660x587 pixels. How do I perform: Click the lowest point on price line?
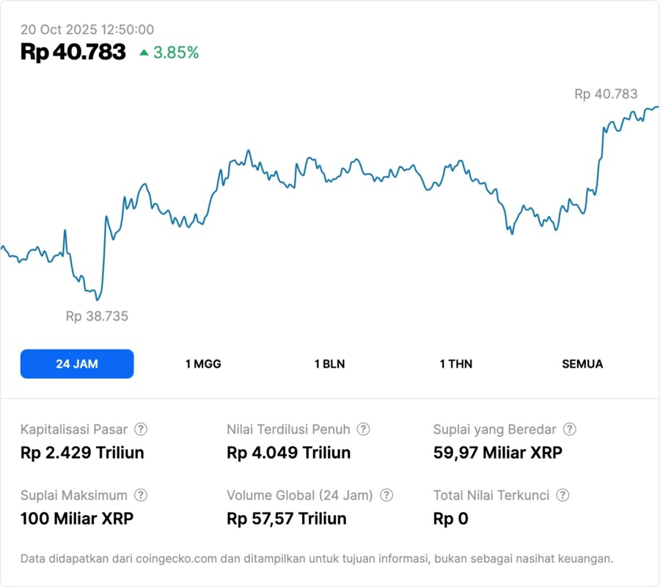[x=97, y=299]
